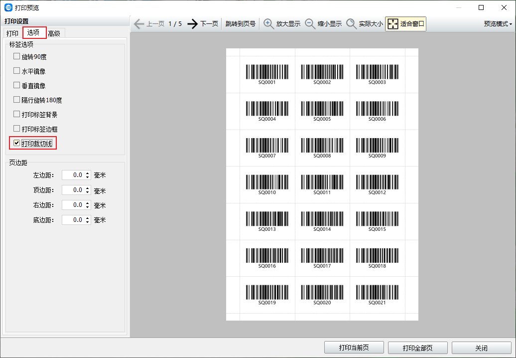Click the 适合窗口 text label
The width and height of the screenshot is (516, 358).
pyautogui.click(x=412, y=24)
